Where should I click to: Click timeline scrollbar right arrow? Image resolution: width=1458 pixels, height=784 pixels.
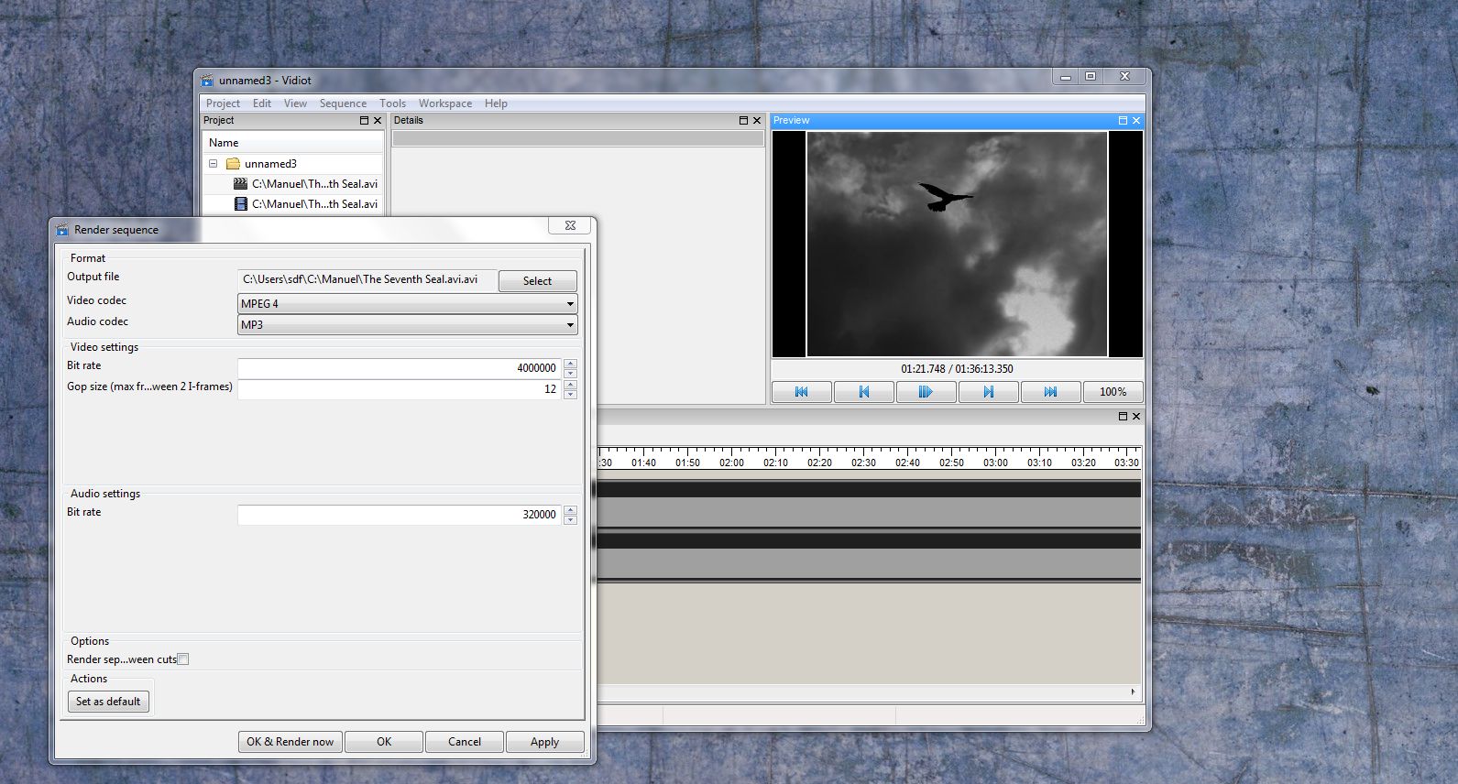(1134, 692)
